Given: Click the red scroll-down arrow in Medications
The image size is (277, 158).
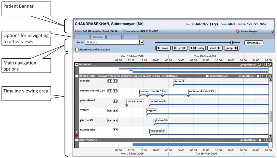Looking at the screenshot, I should pos(76,135).
